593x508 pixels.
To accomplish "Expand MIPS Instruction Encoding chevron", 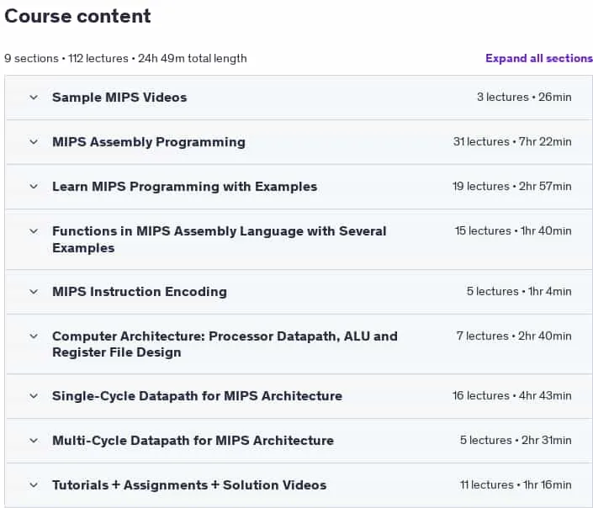I will [34, 292].
